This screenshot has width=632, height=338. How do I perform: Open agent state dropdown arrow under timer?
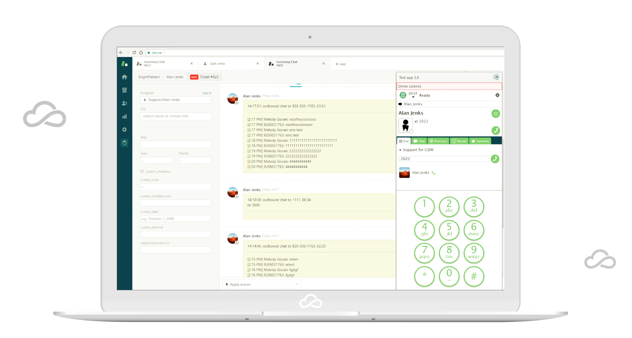tap(413, 97)
